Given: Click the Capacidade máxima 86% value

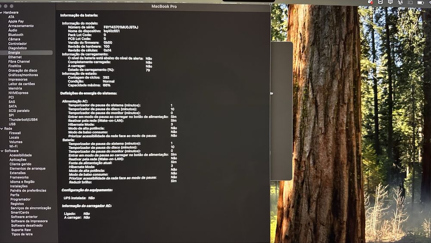Looking at the screenshot, I should click(106, 85).
